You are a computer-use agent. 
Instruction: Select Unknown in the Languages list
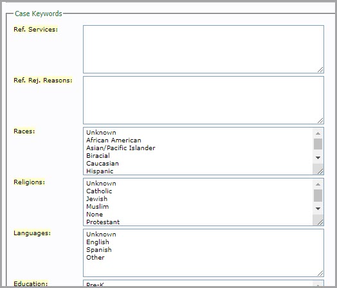coord(101,234)
